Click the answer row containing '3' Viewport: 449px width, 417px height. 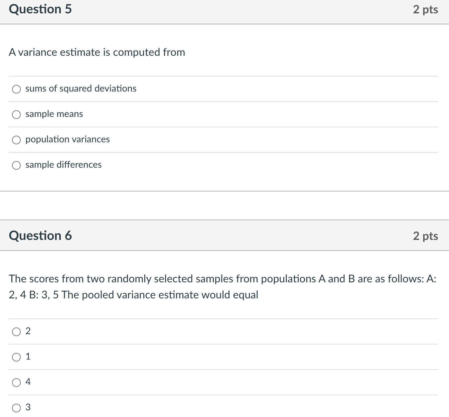click(28, 407)
